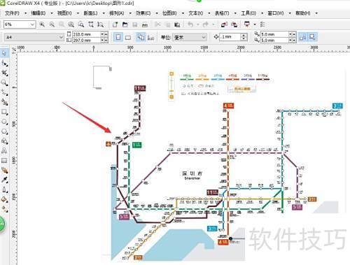Click the Zoom Out magnifier icon
Viewport: 350px width, 265px height.
click(52, 24)
